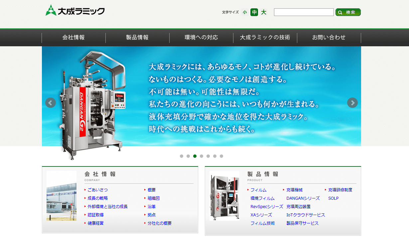The image size is (409, 243).
Task: Click the site search input field
Action: pos(304,12)
